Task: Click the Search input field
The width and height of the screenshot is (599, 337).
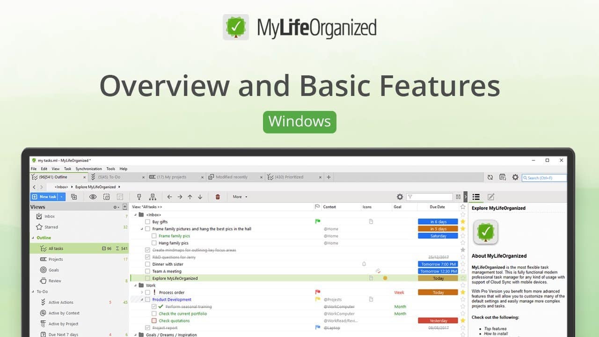Action: coord(546,178)
